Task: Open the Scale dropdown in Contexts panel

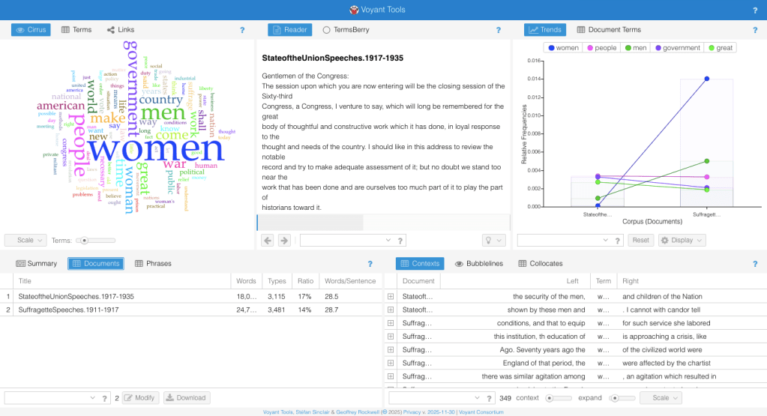Action: point(661,397)
